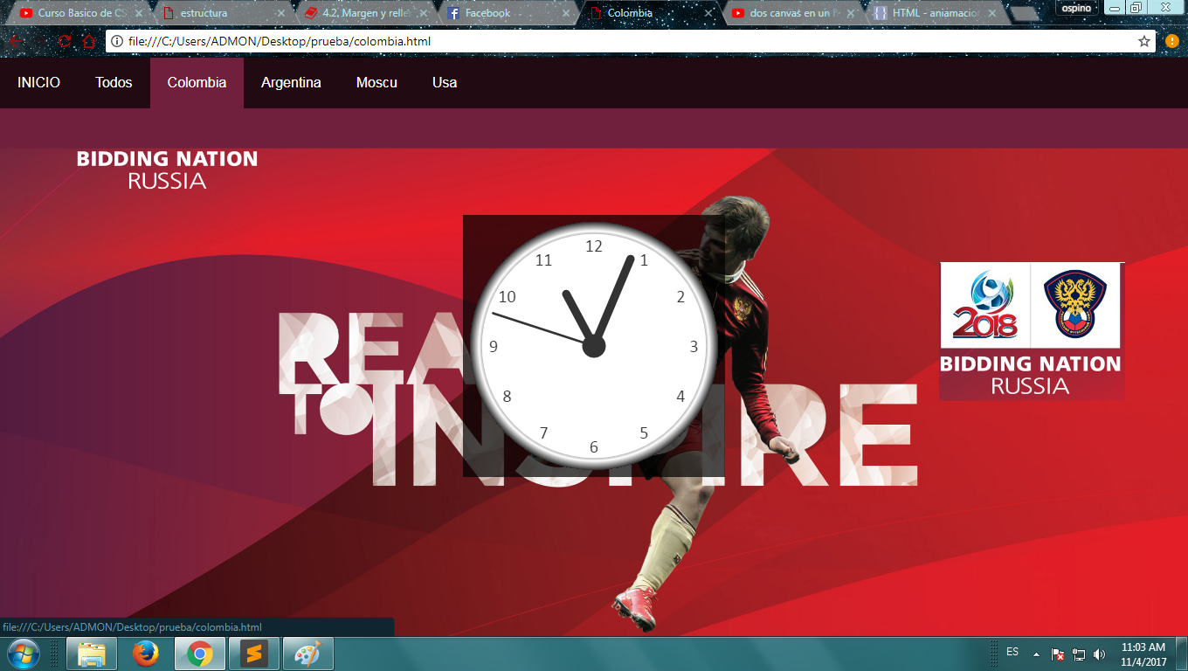Reload the current page
Screen dimensions: 1188x671
[64, 41]
